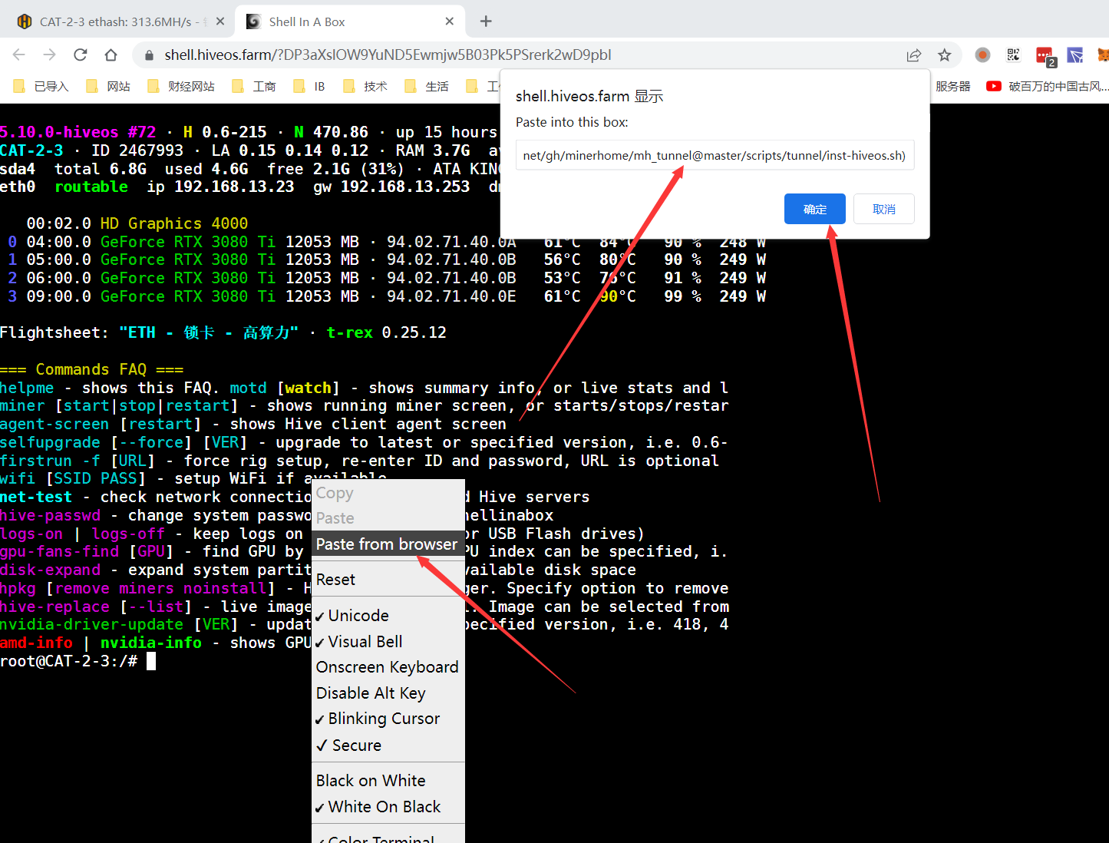Select the Shell In A Box tab
This screenshot has width=1109, height=843.
(x=349, y=21)
